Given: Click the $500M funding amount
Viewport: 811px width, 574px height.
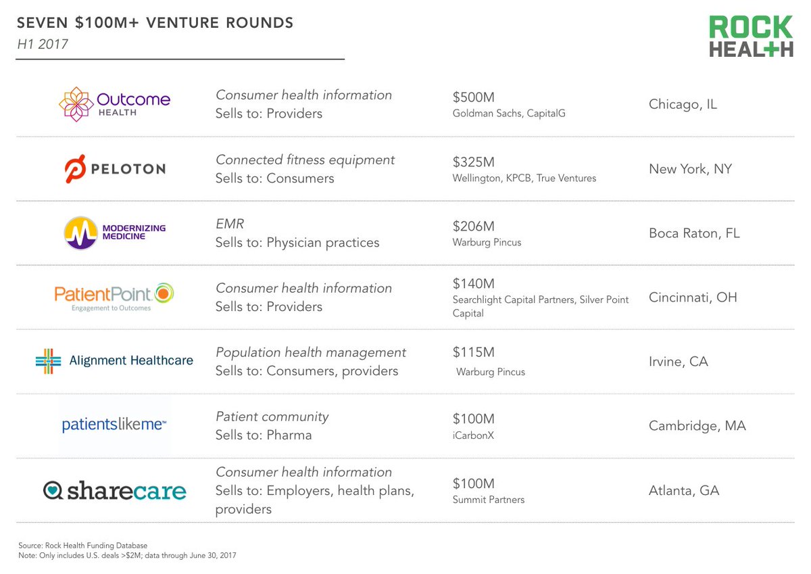Looking at the screenshot, I should (474, 98).
